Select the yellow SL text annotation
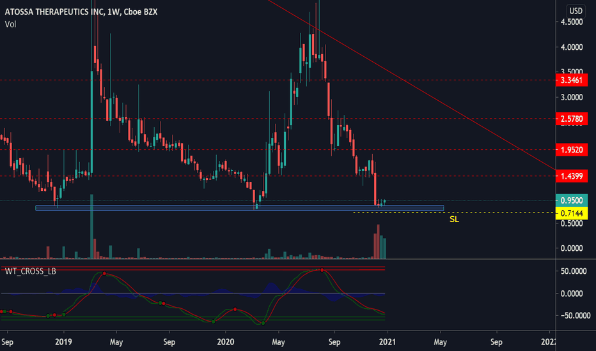 click(454, 220)
